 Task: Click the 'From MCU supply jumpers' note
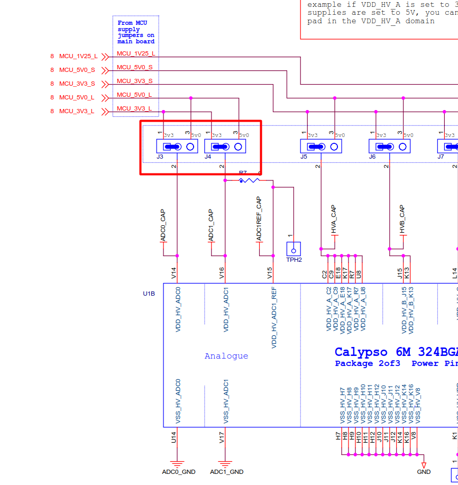(136, 32)
